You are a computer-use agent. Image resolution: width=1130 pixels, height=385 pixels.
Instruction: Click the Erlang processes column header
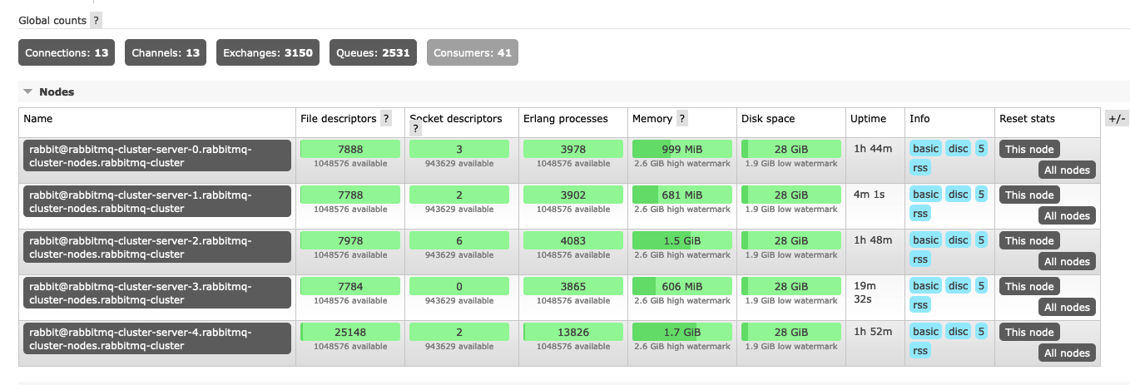pos(566,119)
